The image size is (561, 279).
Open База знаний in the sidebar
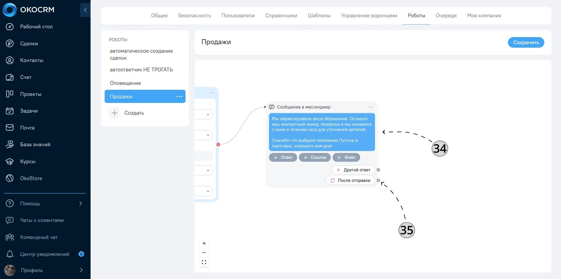(35, 144)
